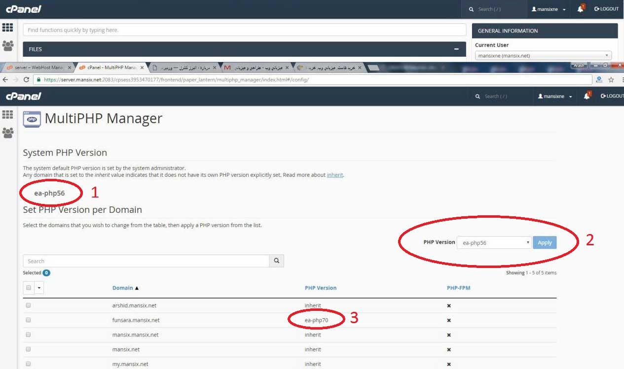The width and height of the screenshot is (624, 369).
Task: Click the 'Find functions quickly by typing here' field
Action: click(x=245, y=30)
